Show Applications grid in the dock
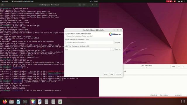Image resolution: width=187 pixels, height=105 pixels. tap(183, 101)
